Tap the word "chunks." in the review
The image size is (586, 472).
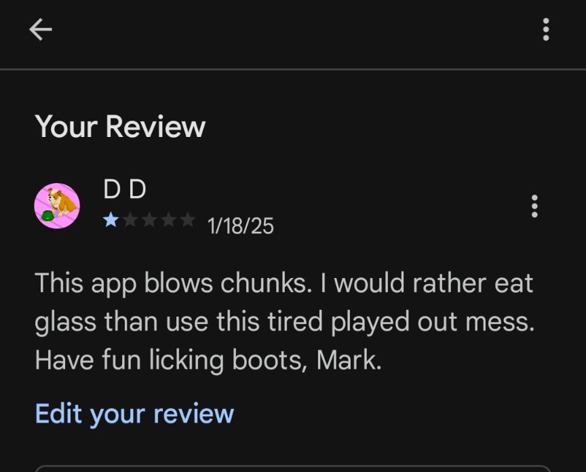[266, 283]
